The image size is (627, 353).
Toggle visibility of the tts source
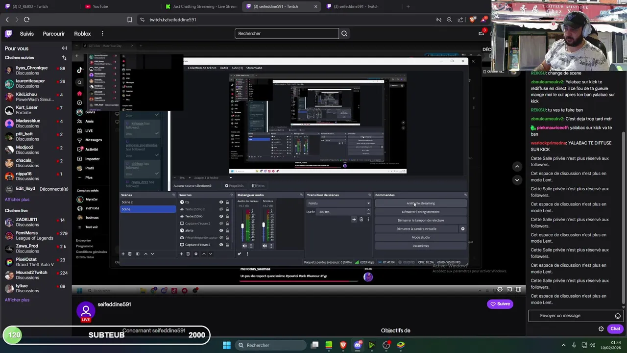221,202
